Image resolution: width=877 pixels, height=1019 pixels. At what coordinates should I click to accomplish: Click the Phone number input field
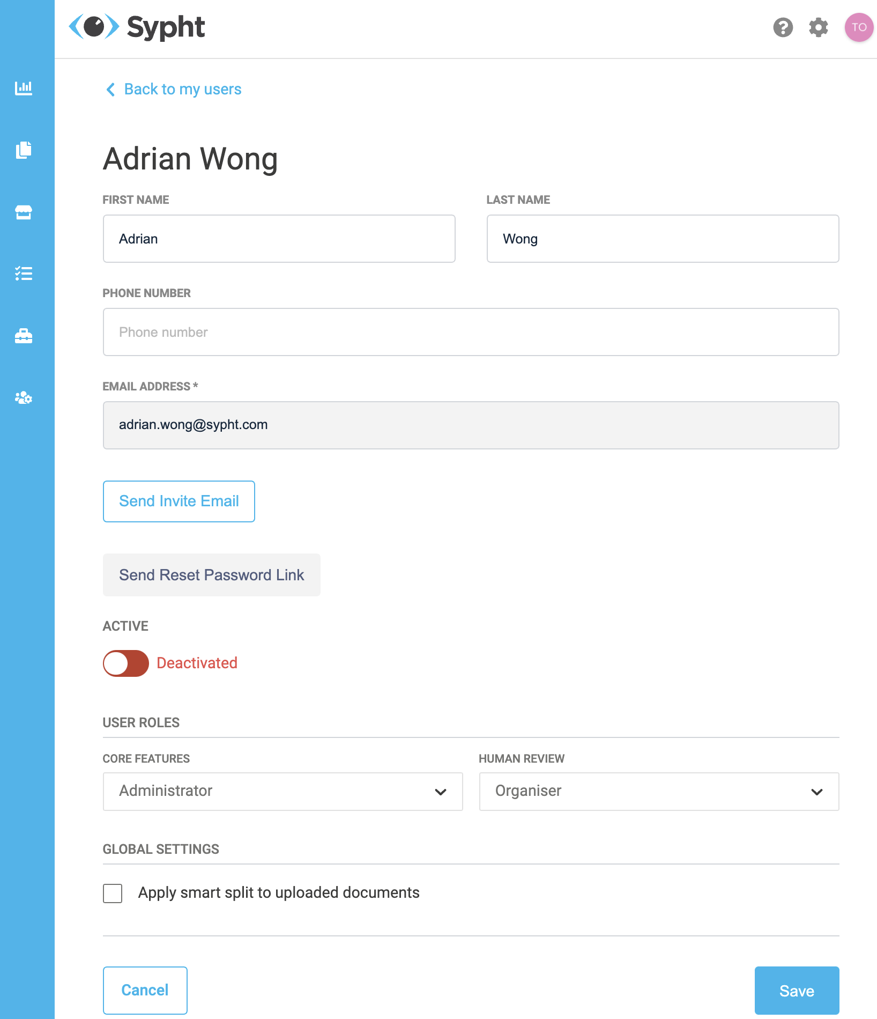coord(471,332)
